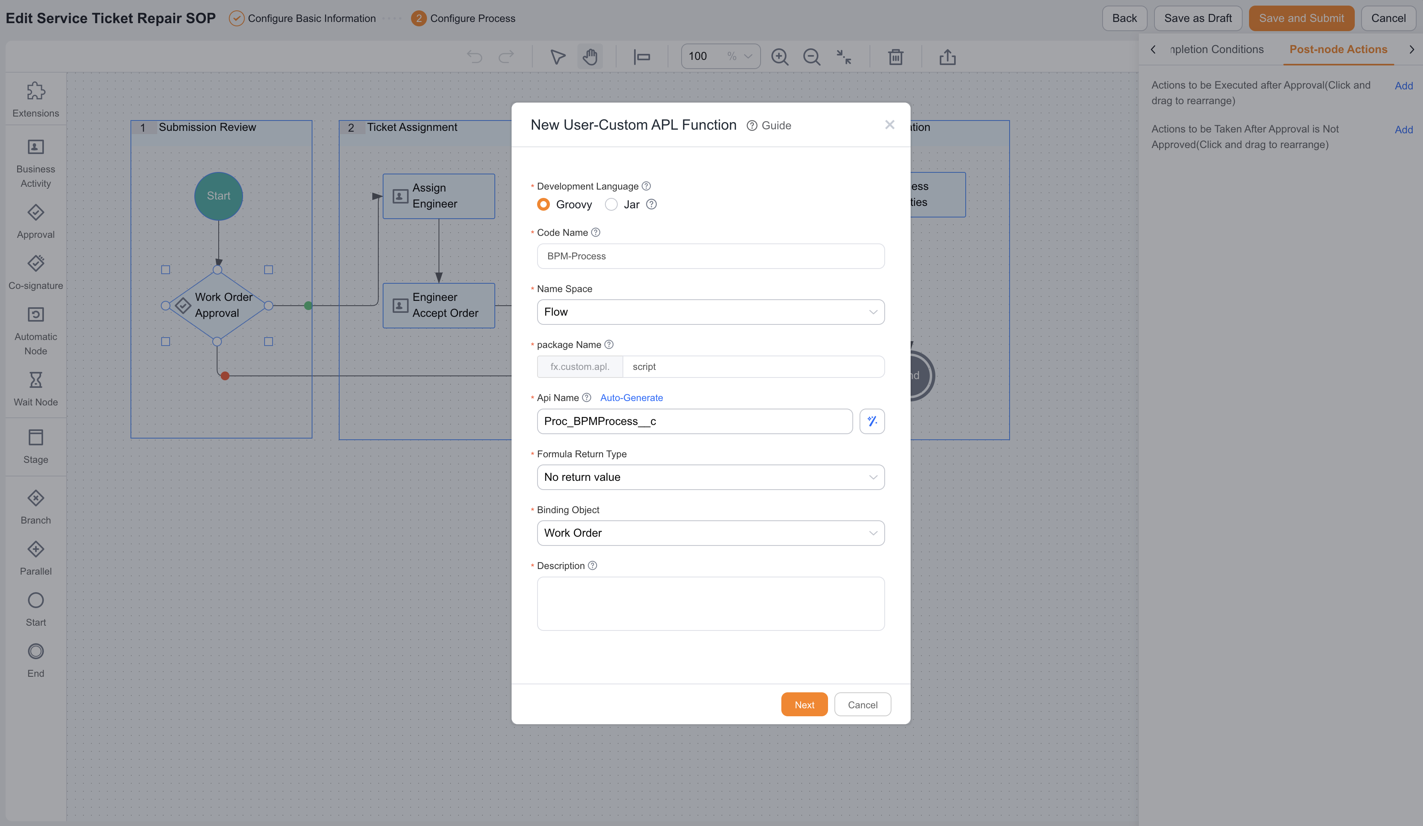Select the Post-node Actions tab
This screenshot has height=826, width=1423.
click(x=1338, y=49)
